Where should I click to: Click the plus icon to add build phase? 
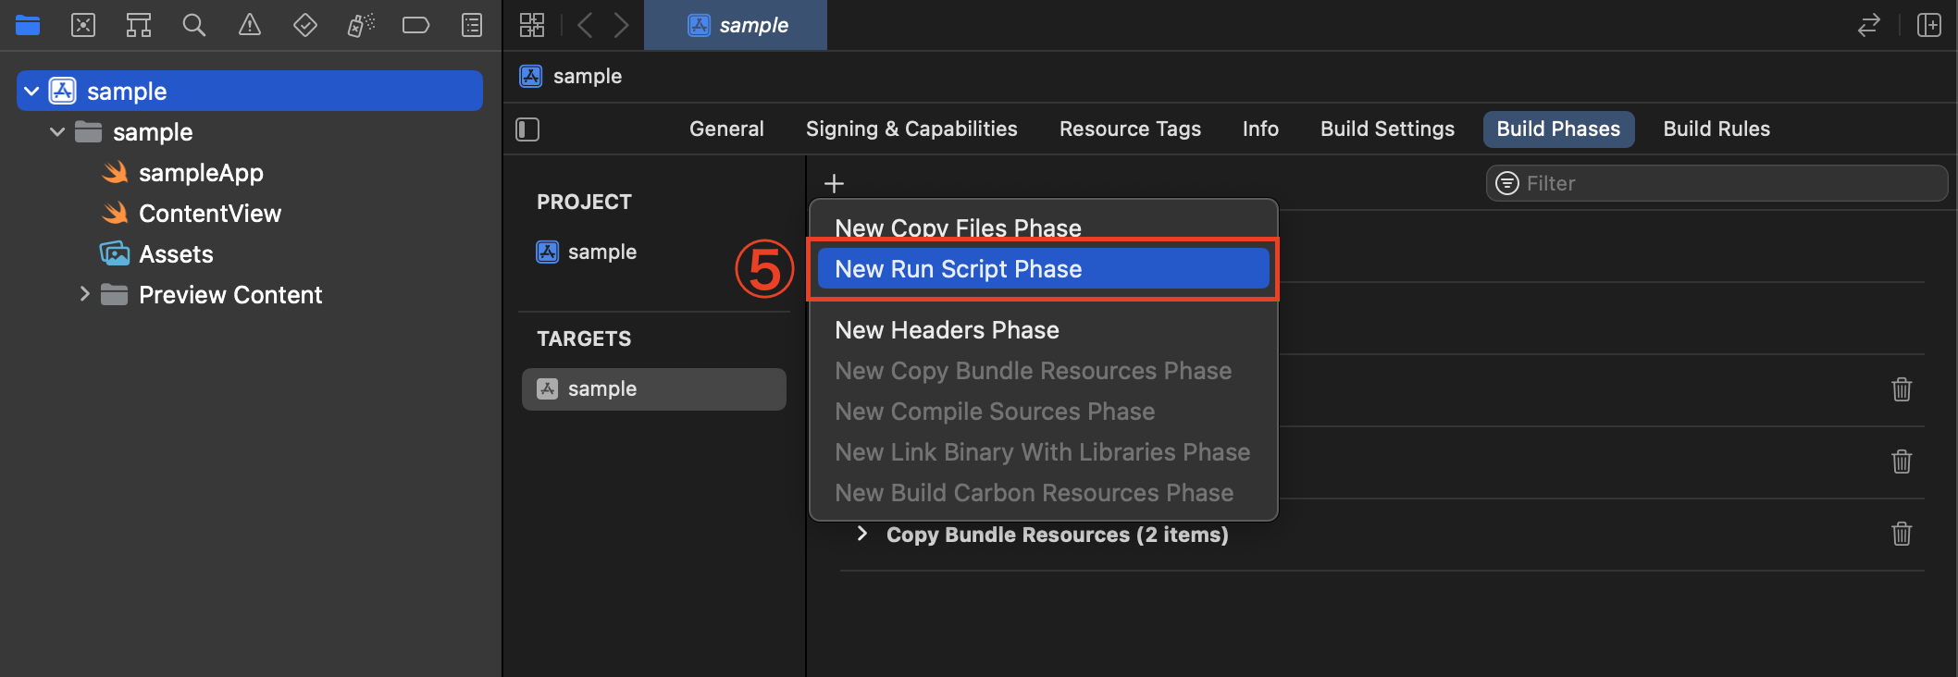click(x=834, y=183)
